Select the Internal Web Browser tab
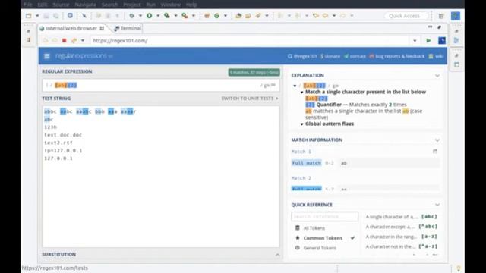This screenshot has width=486, height=273. tap(71, 28)
